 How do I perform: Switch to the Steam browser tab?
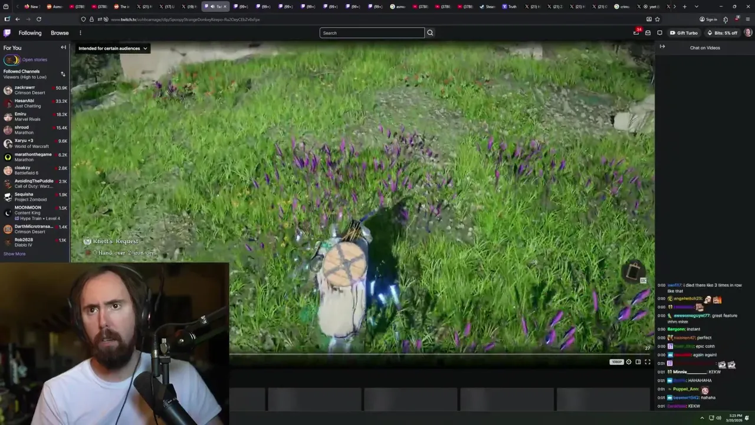pos(487,6)
